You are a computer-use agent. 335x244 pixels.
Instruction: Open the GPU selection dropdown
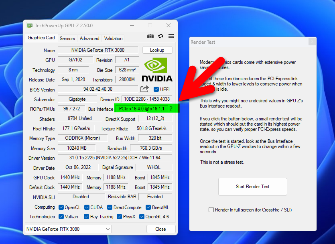pos(68,229)
